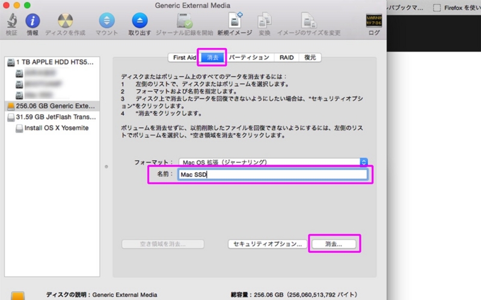Open the RAID tab
The image size is (481, 300).
(287, 58)
